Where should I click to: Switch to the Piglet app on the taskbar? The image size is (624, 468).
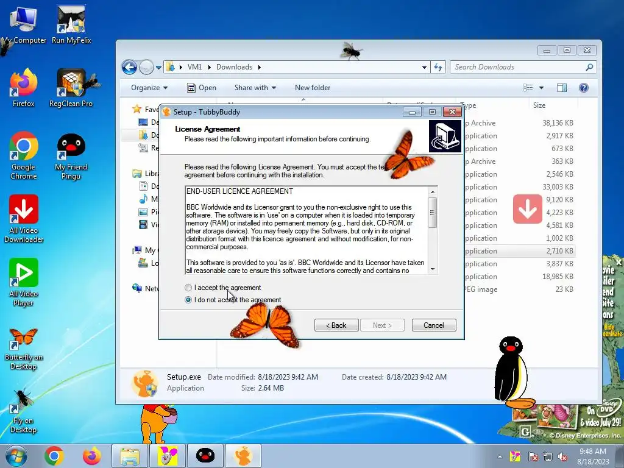[x=168, y=456]
